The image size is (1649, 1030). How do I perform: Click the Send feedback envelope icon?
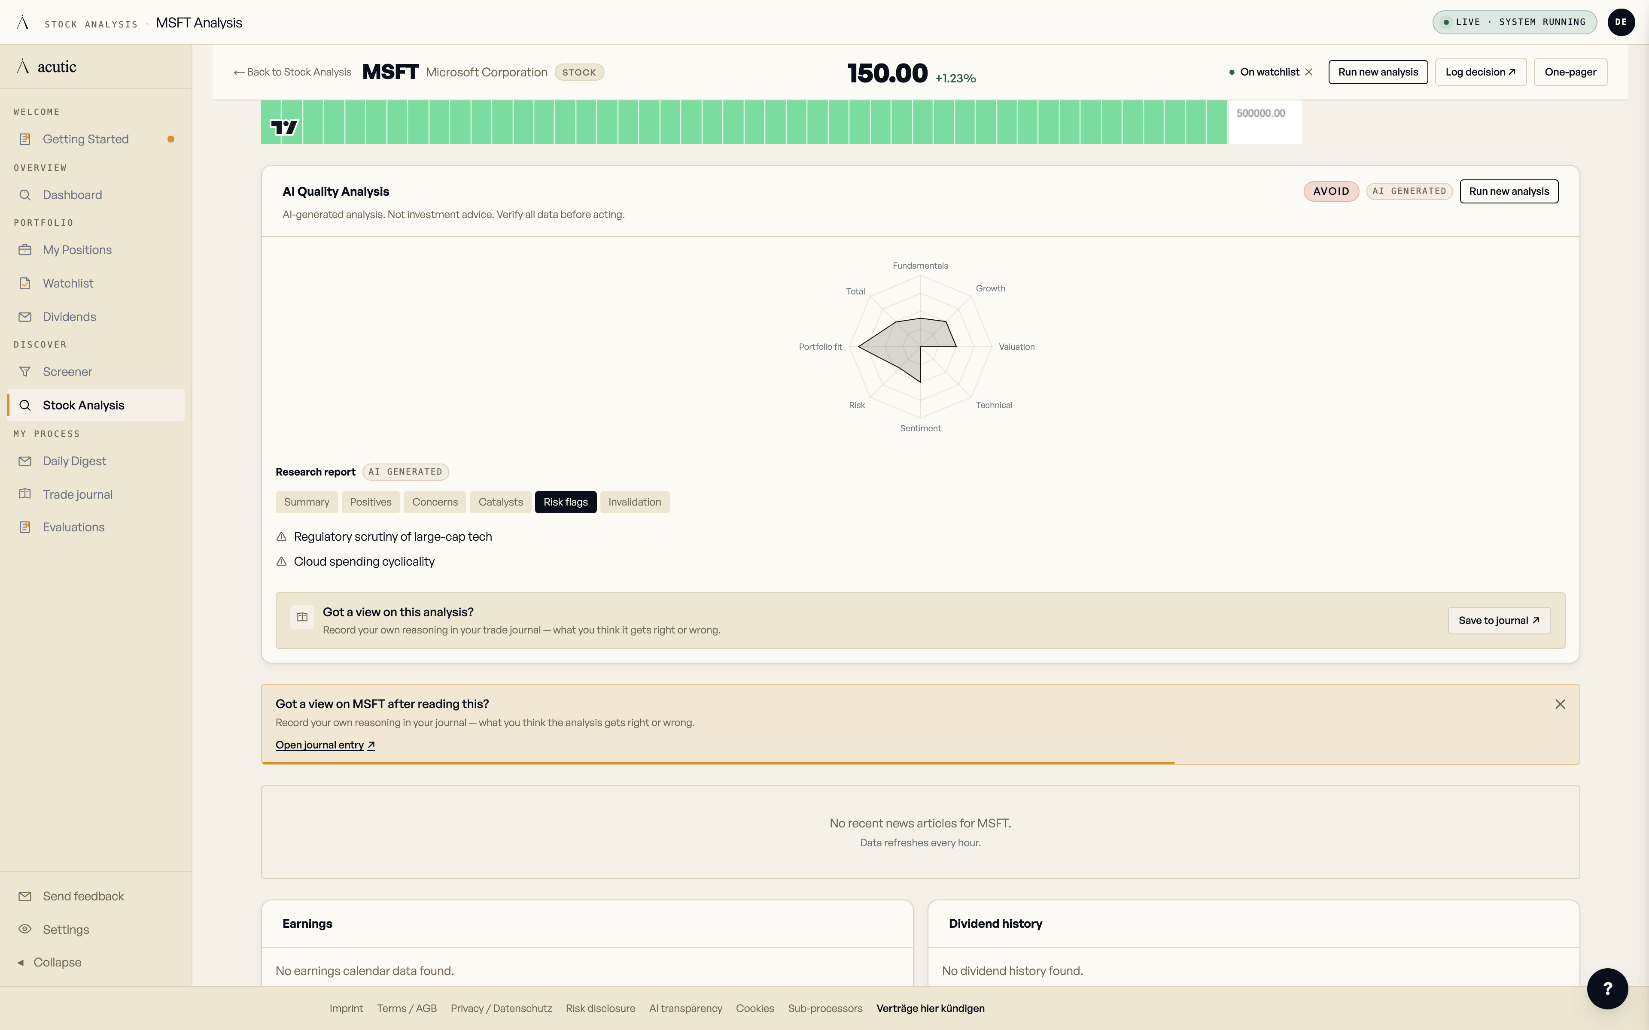tap(25, 897)
